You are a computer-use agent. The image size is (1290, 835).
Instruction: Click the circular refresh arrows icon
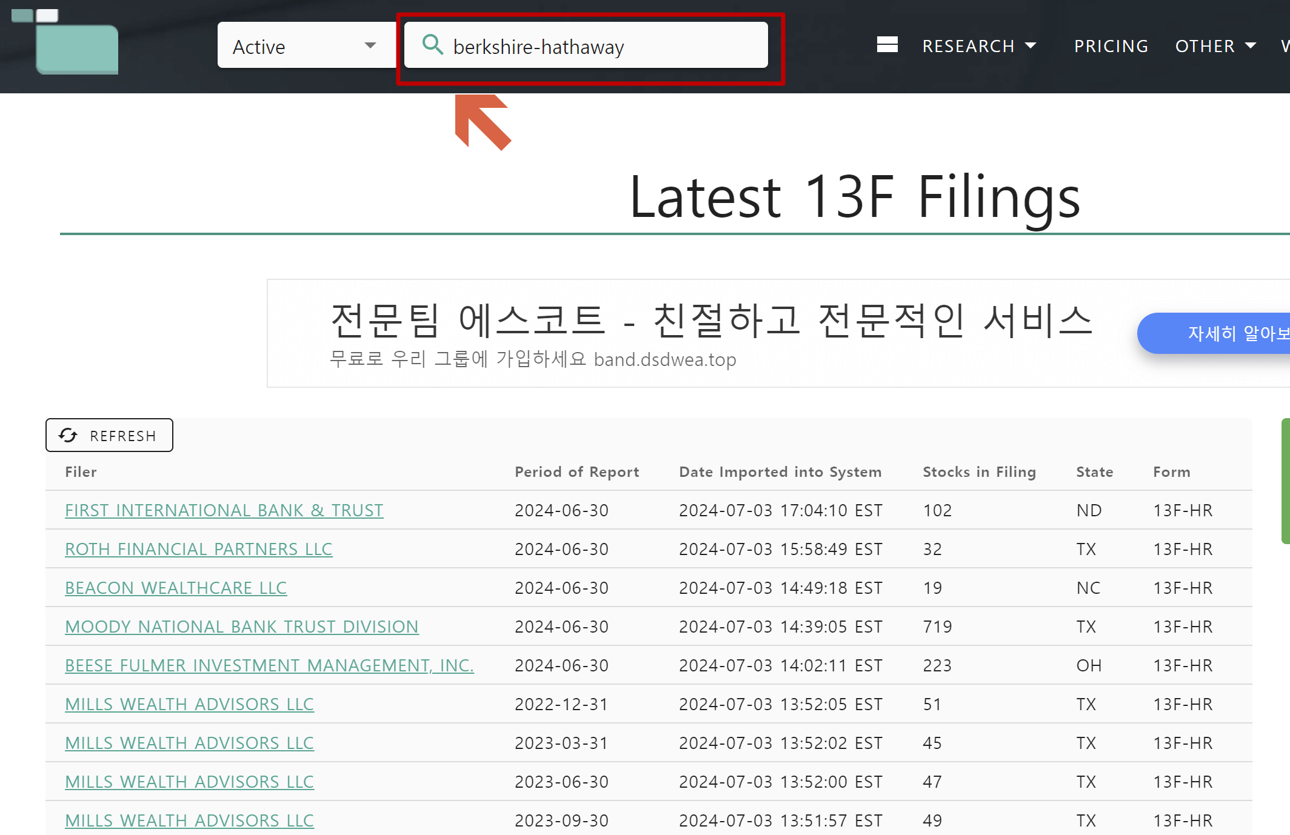point(68,435)
